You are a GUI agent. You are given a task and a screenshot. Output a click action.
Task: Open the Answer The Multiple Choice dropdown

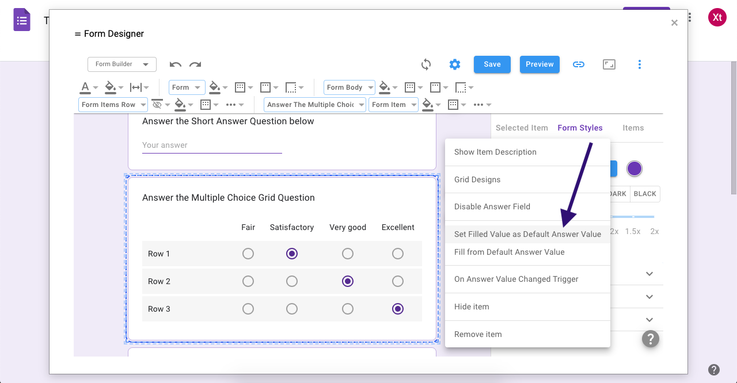315,105
